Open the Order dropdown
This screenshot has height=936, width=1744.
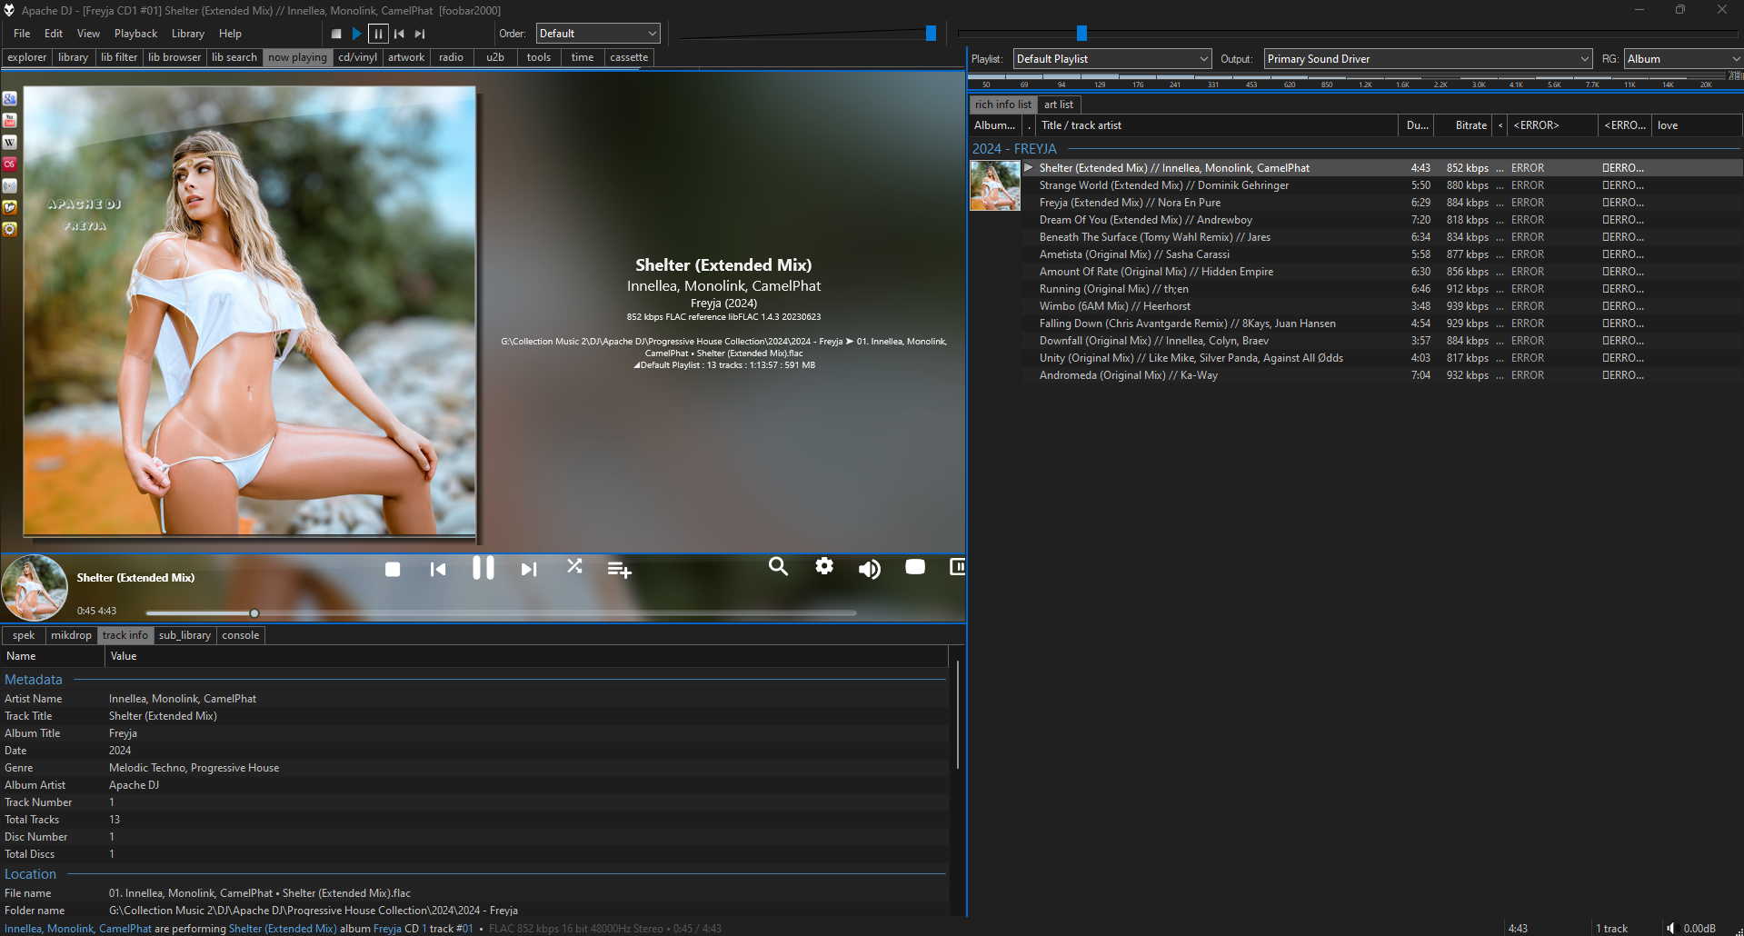point(598,34)
